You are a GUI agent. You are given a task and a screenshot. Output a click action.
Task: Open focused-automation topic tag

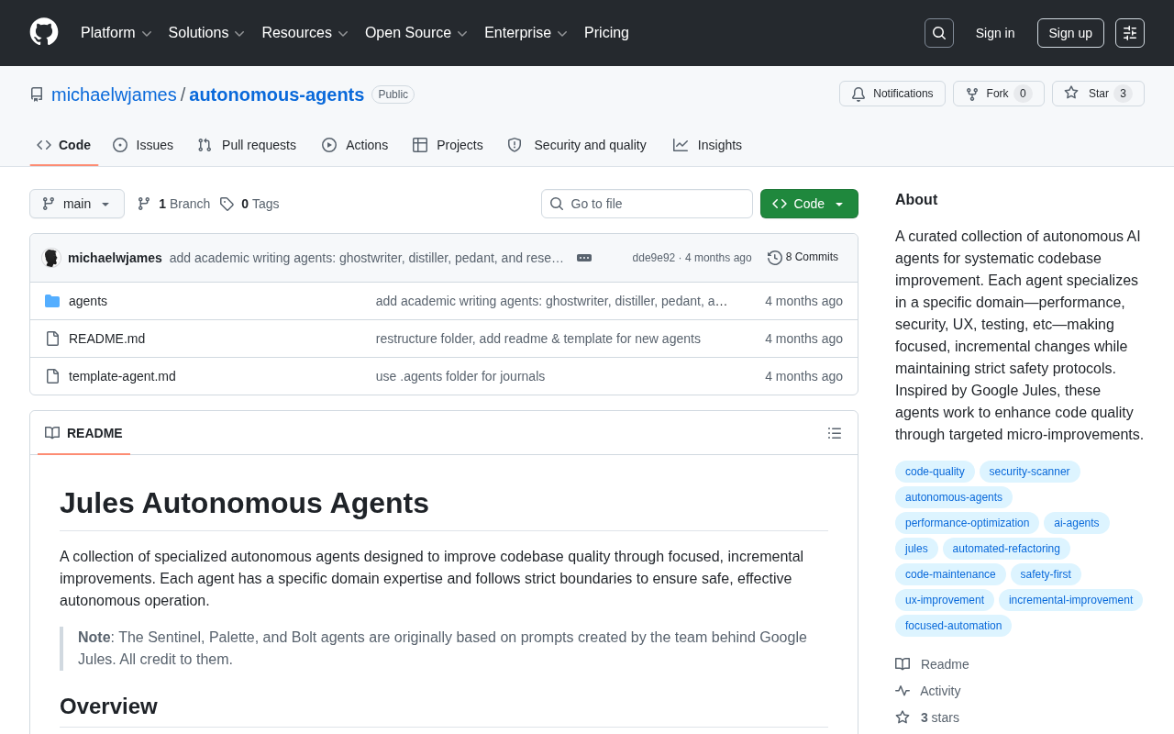953,626
